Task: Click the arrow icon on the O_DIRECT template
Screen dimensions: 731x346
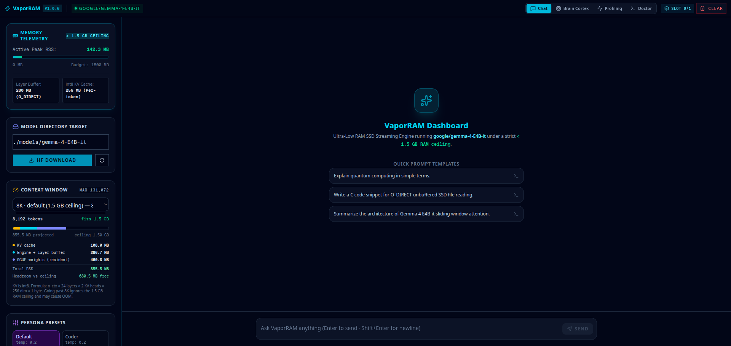Action: pos(516,195)
